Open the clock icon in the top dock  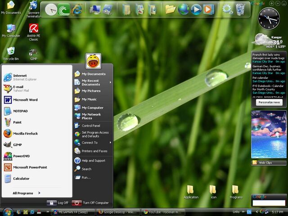tap(51, 10)
